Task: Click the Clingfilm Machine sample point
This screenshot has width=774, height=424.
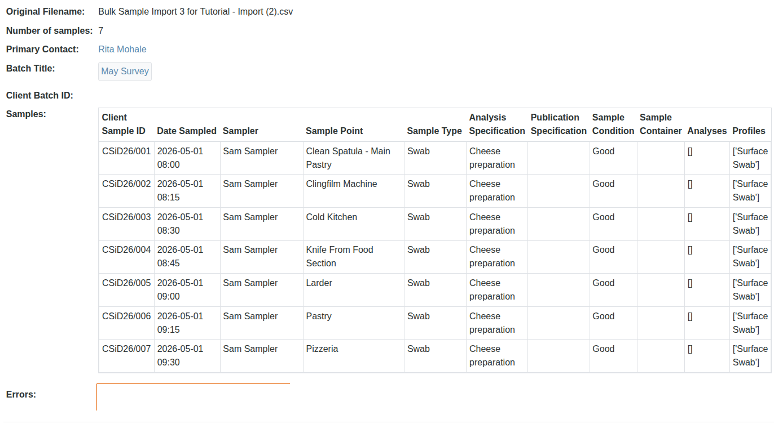Action: pyautogui.click(x=341, y=184)
